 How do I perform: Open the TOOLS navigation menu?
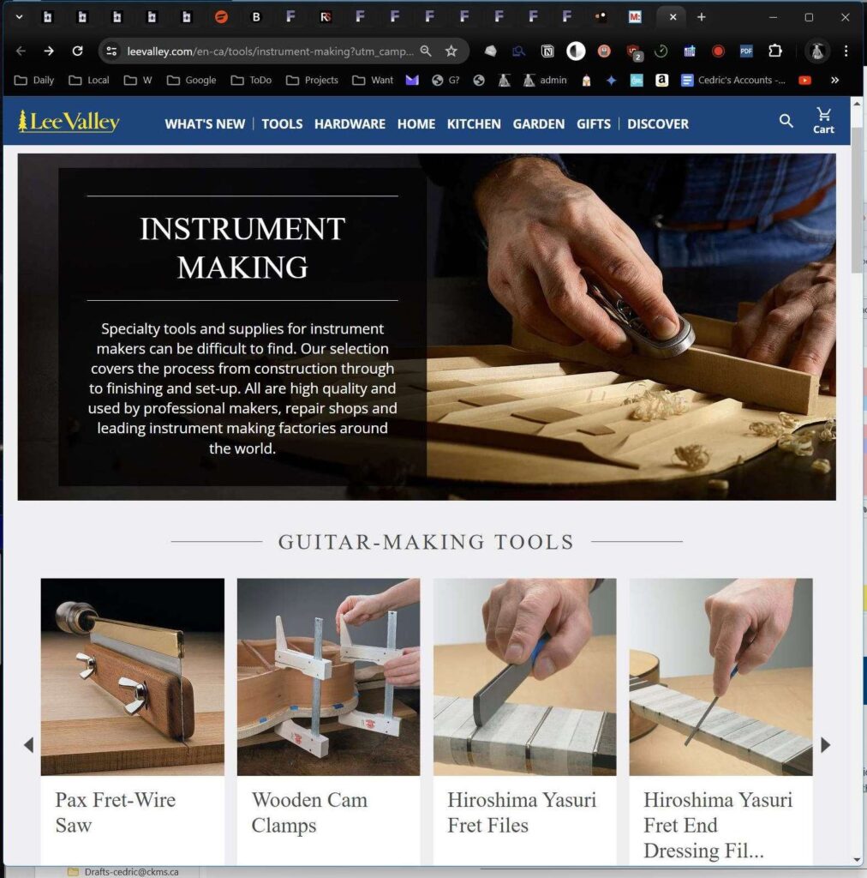coord(282,123)
